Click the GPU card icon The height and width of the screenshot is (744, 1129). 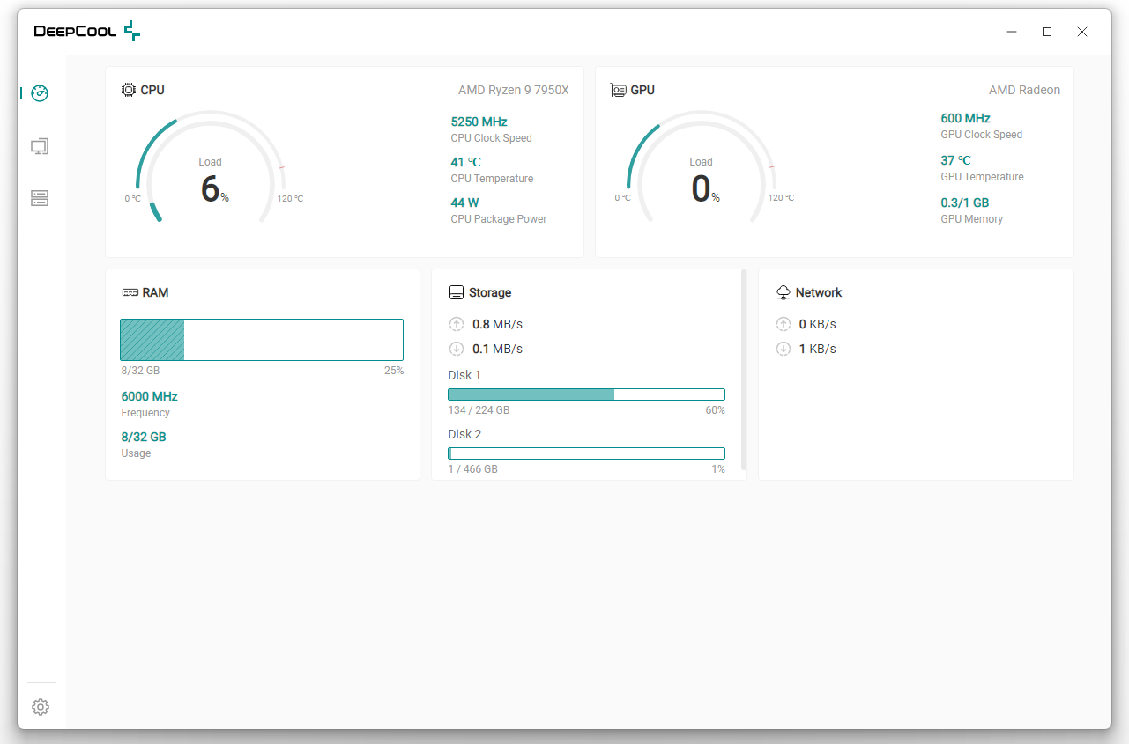[x=619, y=90]
